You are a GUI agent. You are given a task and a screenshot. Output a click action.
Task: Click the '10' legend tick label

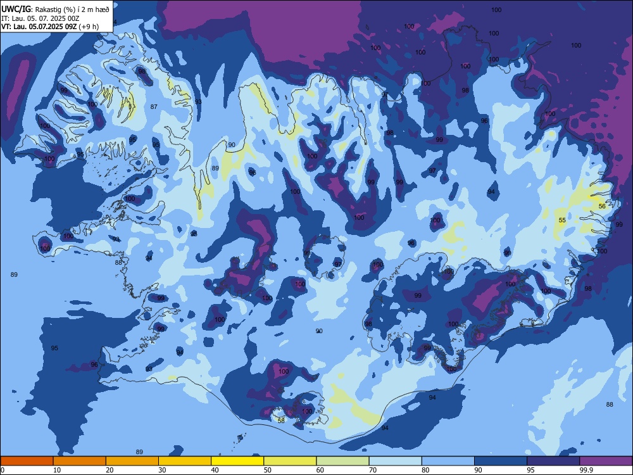57,470
